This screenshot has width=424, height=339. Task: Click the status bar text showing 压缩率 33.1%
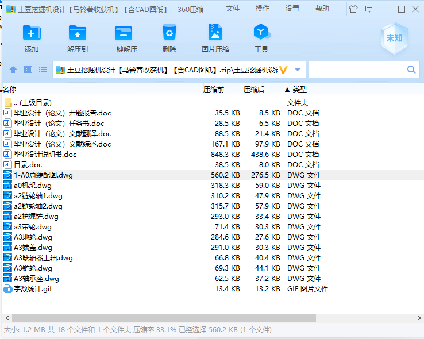pyautogui.click(x=155, y=330)
